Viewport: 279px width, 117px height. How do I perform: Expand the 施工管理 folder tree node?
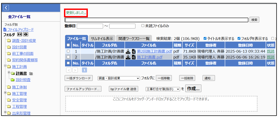(5, 93)
